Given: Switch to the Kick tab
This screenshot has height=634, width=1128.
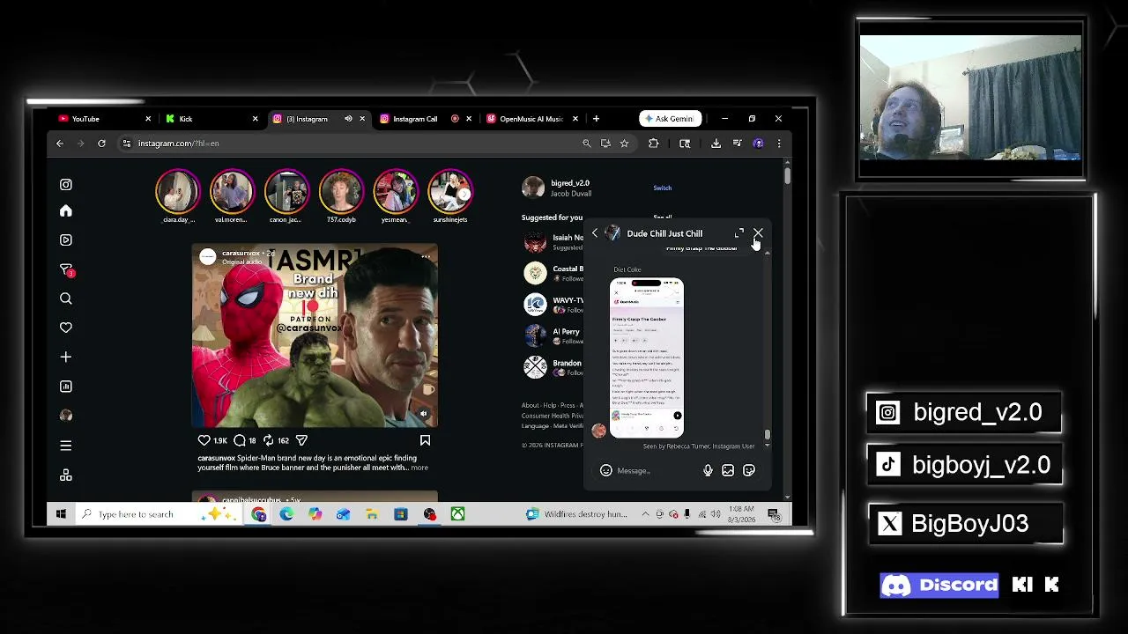Looking at the screenshot, I should click(211, 119).
